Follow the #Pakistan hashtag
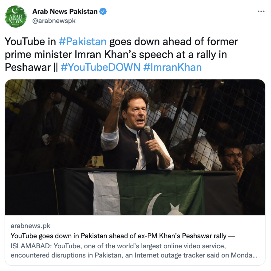 click(82, 42)
